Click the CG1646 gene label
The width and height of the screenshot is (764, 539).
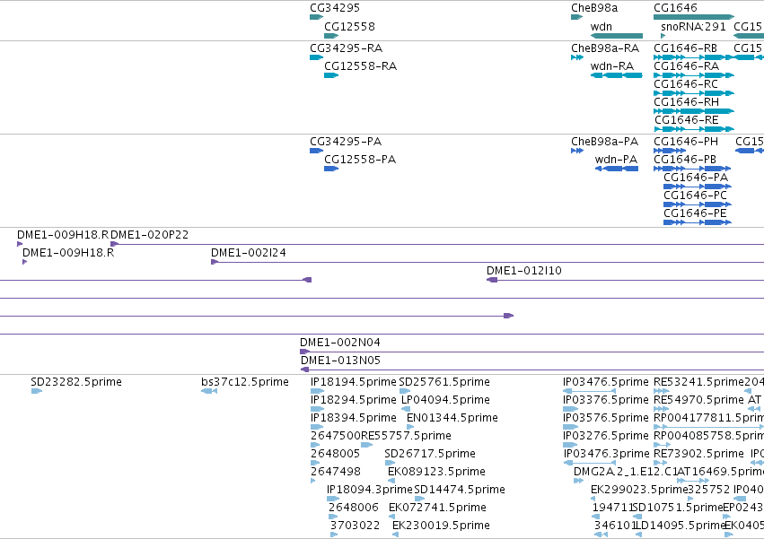pyautogui.click(x=675, y=8)
